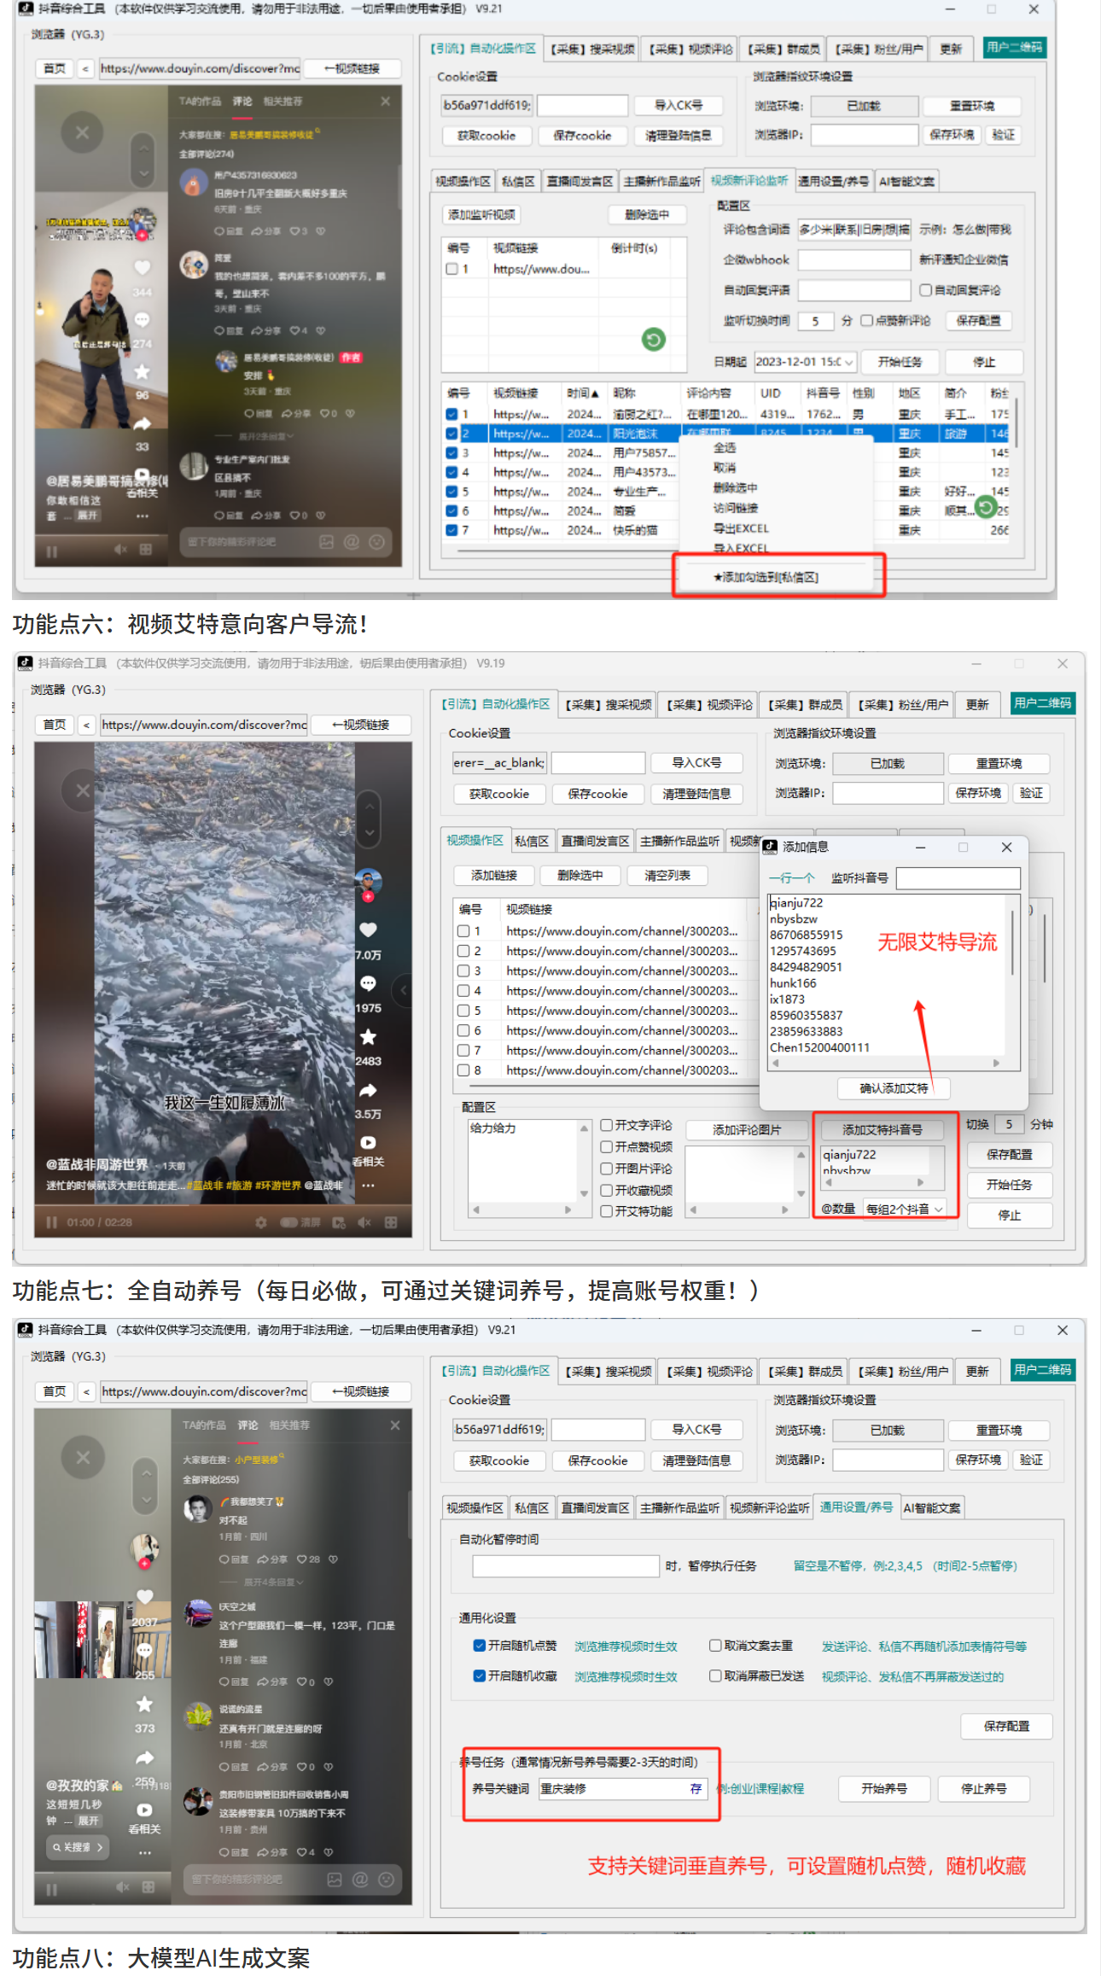1101x1976 pixels.
Task: Open the @数量 每组2个抖音 dropdown
Action: pos(938,1209)
